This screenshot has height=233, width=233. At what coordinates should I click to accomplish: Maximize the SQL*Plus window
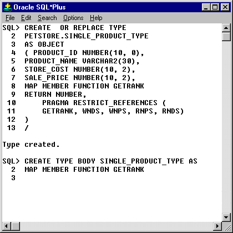pyautogui.click(x=215, y=7)
